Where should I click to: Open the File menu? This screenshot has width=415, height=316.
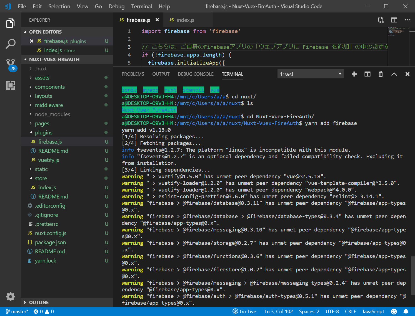[22, 6]
